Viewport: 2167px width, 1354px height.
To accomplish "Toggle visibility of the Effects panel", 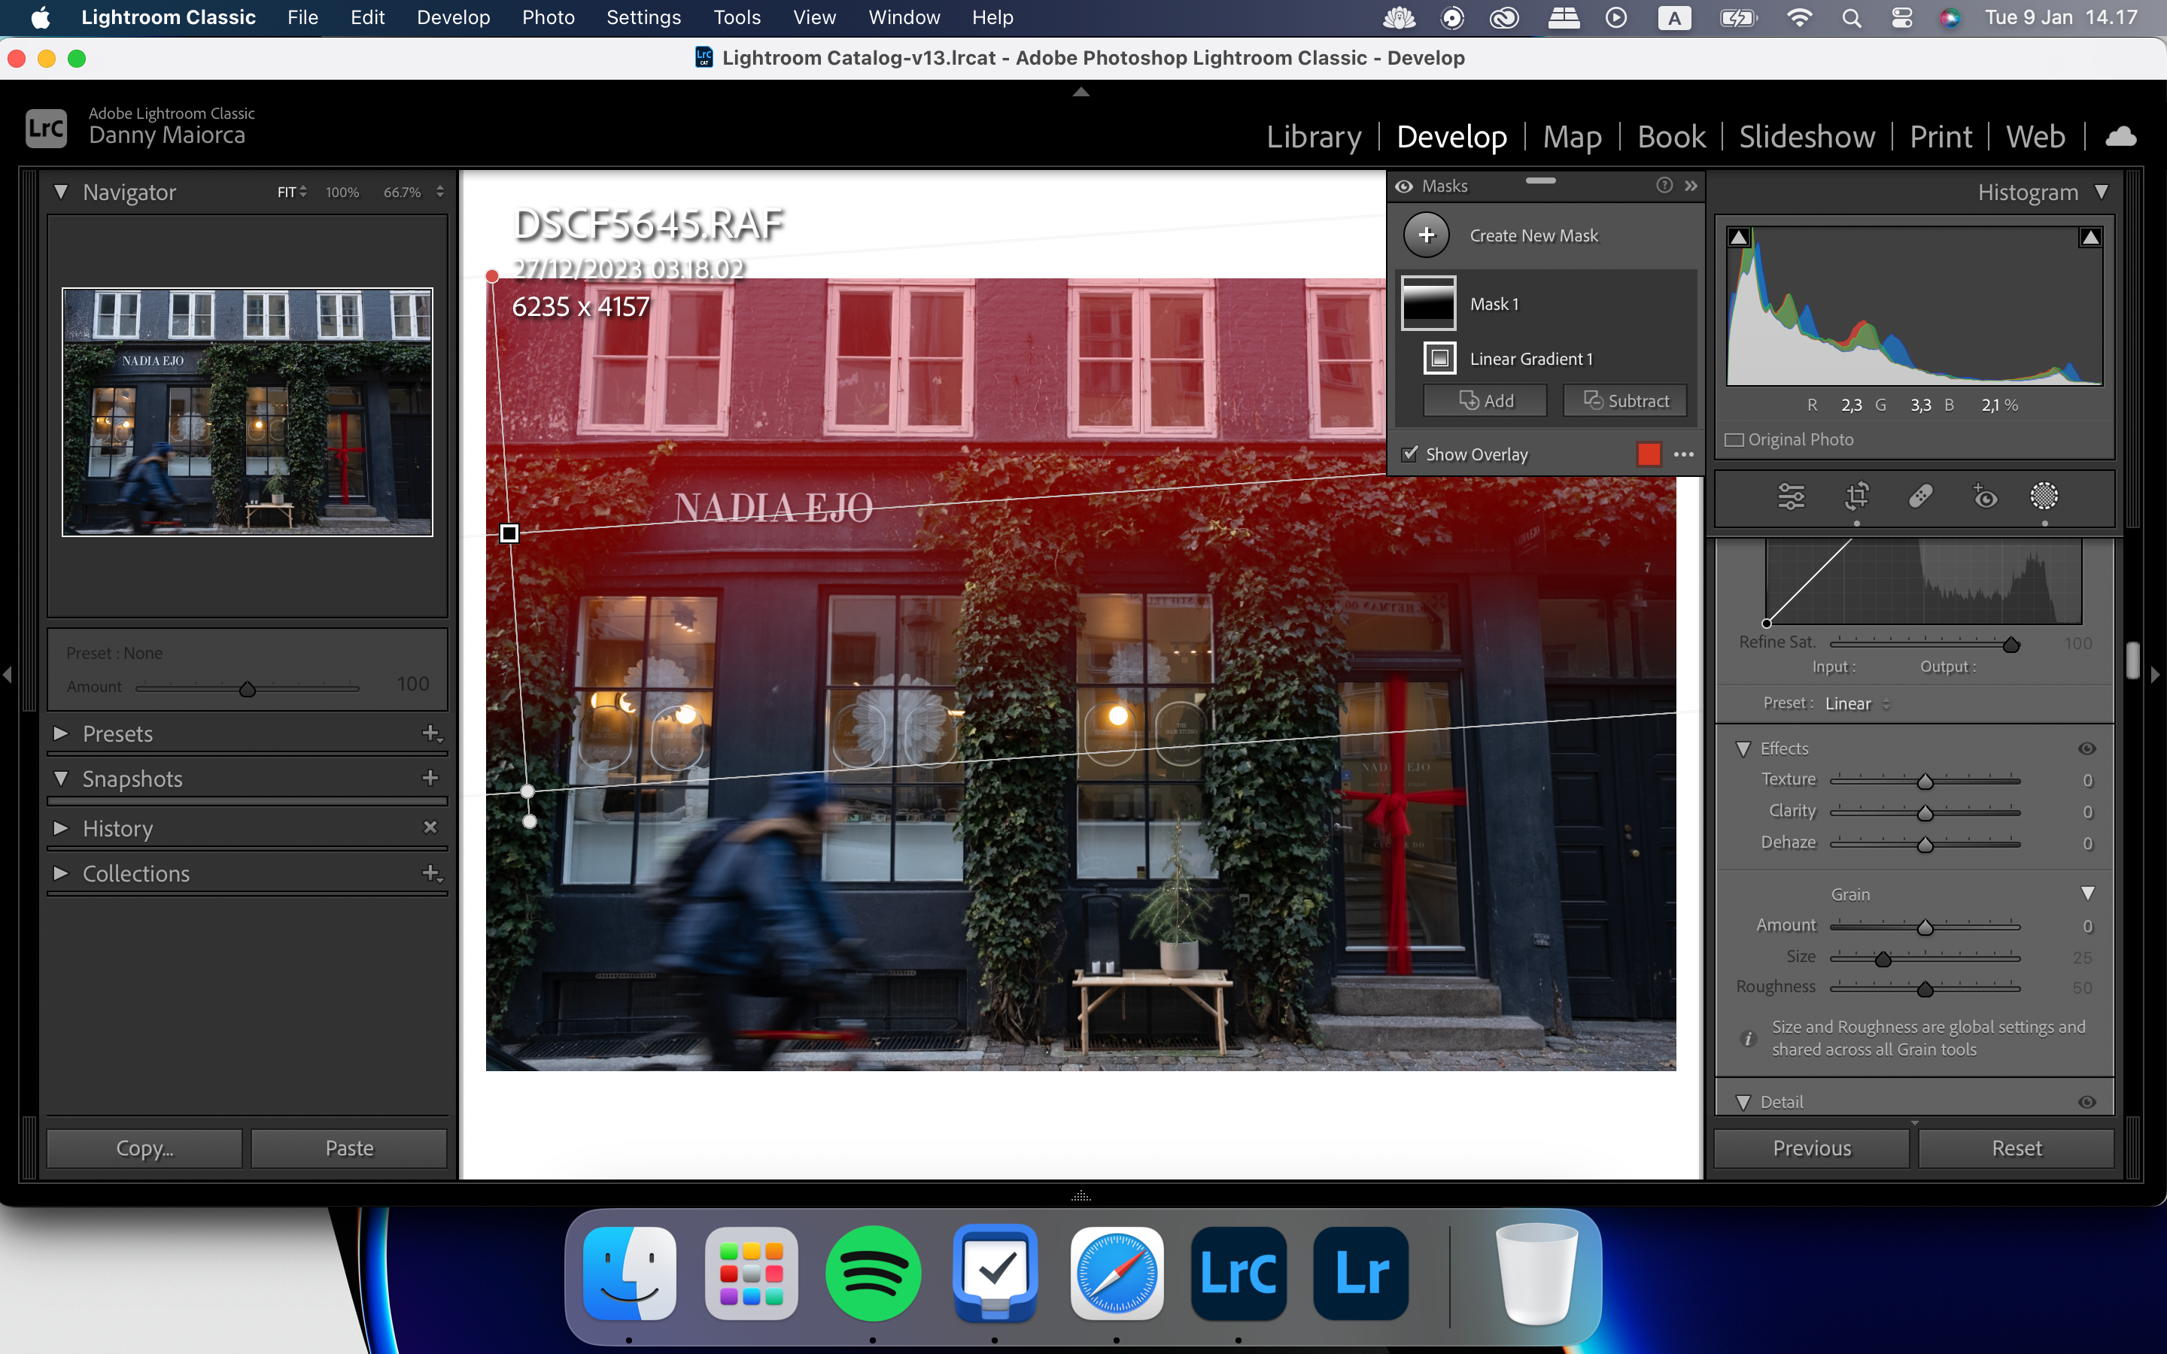I will click(x=2087, y=748).
